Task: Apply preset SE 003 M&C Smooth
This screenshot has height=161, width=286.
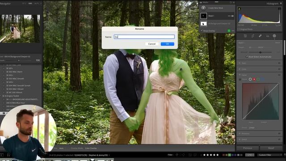Action: tap(15, 79)
